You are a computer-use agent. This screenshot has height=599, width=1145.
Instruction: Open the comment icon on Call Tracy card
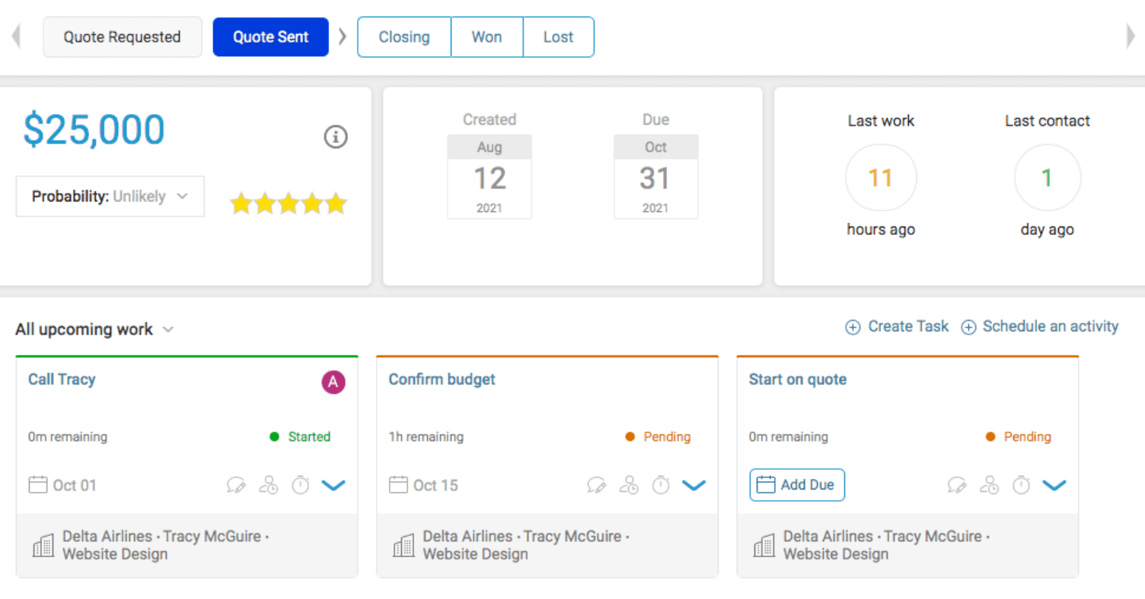click(x=237, y=485)
